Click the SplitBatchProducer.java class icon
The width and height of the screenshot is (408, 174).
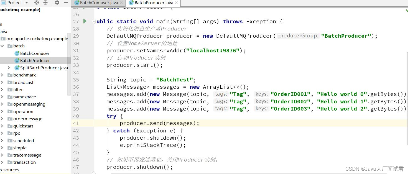[x=17, y=68]
